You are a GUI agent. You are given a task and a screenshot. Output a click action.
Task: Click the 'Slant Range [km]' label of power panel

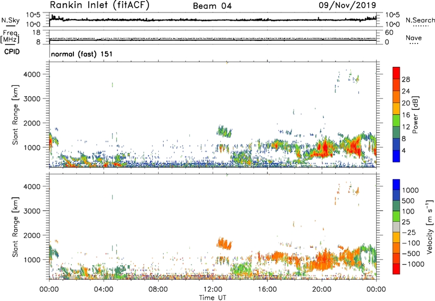pos(15,115)
